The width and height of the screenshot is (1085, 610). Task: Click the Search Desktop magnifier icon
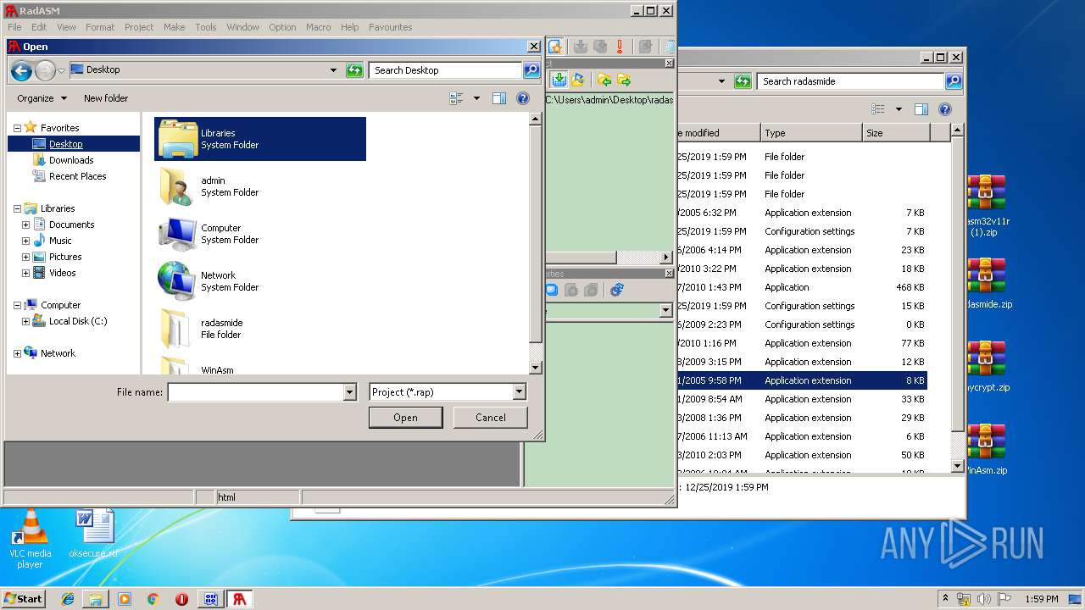point(531,70)
